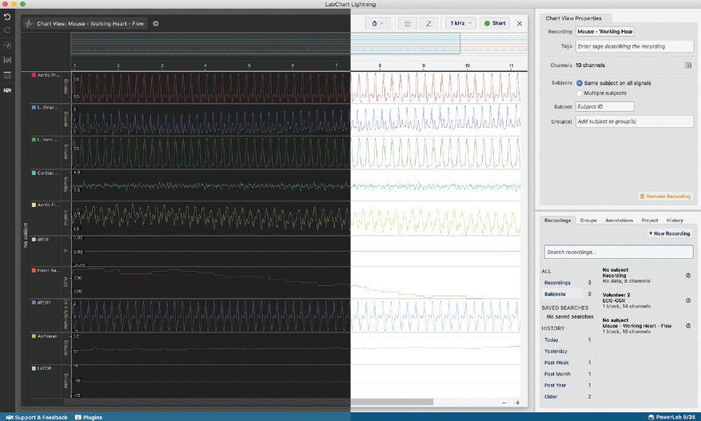Select the Chart View: Mouse - Working Heart tab
This screenshot has height=421, width=701.
(x=86, y=24)
